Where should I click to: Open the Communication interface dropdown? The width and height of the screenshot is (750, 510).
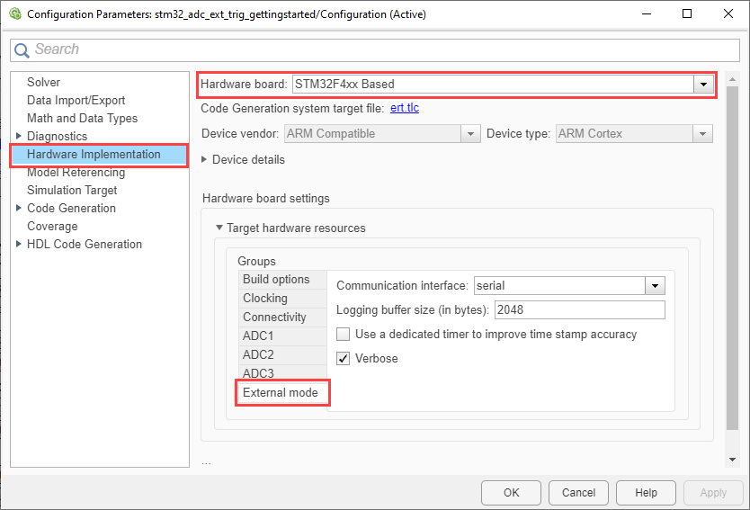pyautogui.click(x=654, y=286)
